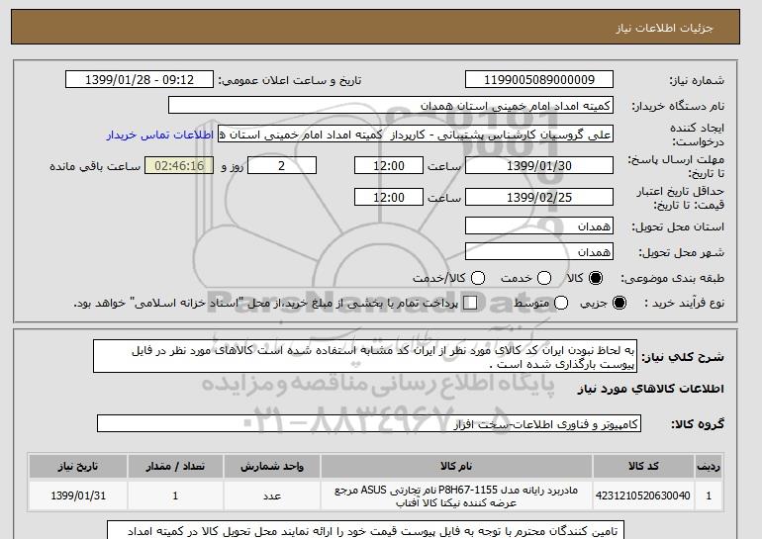Click price validity date 1399/02/25
The height and width of the screenshot is (539, 762).
539,197
